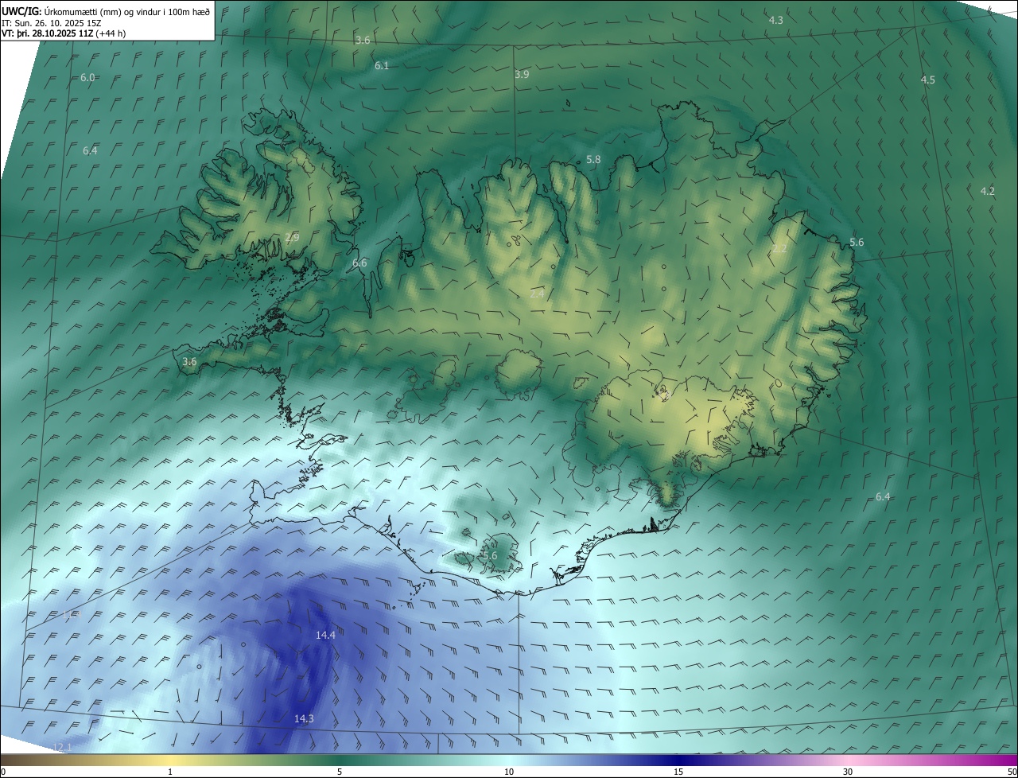The height and width of the screenshot is (778, 1018).
Task: Click the 6.1 value label
Action: pyautogui.click(x=382, y=65)
